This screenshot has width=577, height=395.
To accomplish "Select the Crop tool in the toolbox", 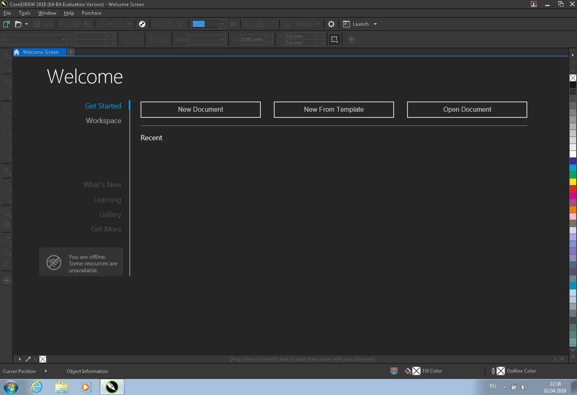I will (7, 82).
